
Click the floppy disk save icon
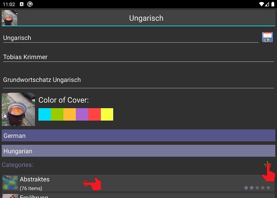click(x=267, y=37)
